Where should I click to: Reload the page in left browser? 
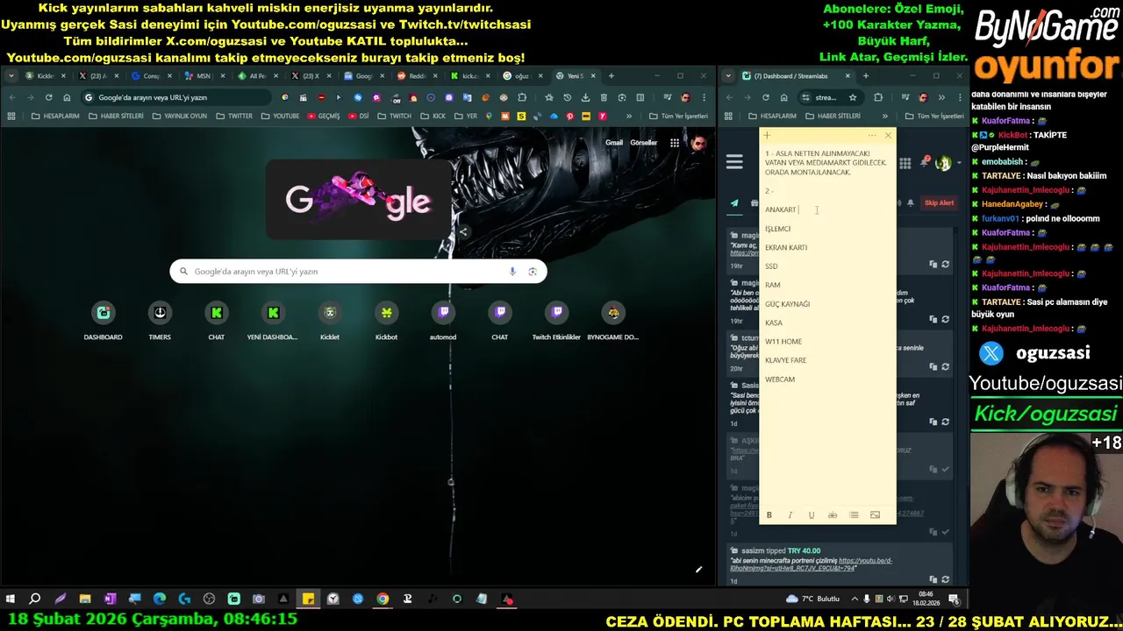(48, 97)
